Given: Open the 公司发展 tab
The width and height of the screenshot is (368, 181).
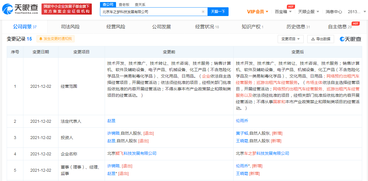Looking at the screenshot, I should [161, 27].
